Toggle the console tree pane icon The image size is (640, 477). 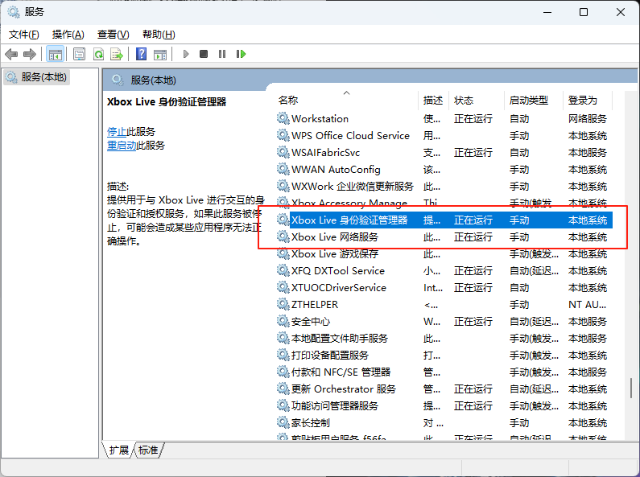click(x=56, y=54)
